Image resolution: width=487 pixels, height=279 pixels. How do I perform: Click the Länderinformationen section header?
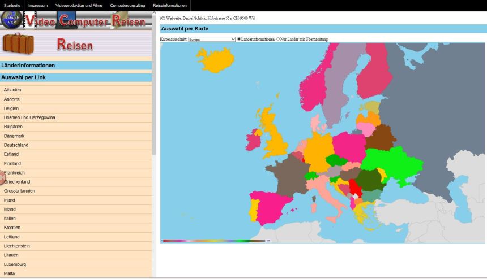click(76, 66)
